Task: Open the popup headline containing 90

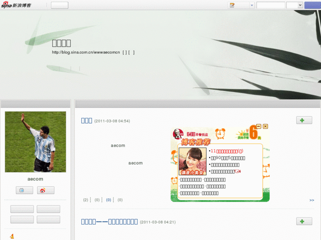Action: [228, 158]
